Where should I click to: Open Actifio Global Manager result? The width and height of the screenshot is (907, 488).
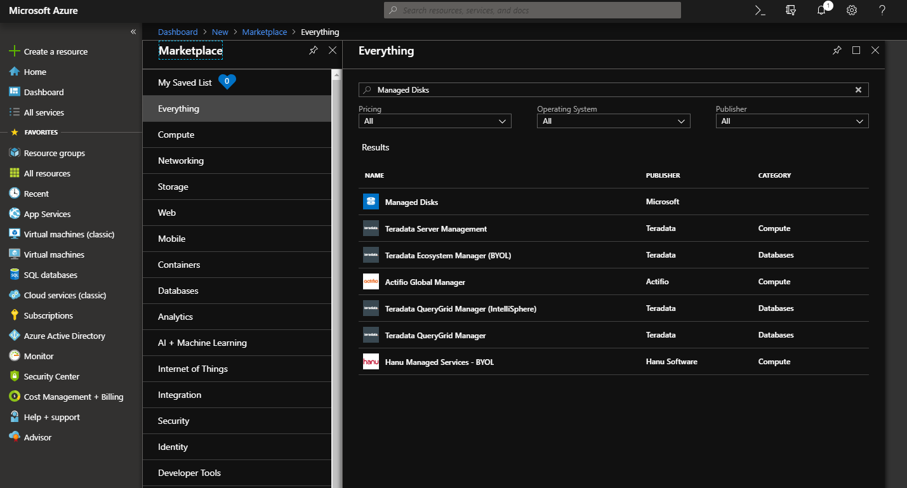coord(614,282)
